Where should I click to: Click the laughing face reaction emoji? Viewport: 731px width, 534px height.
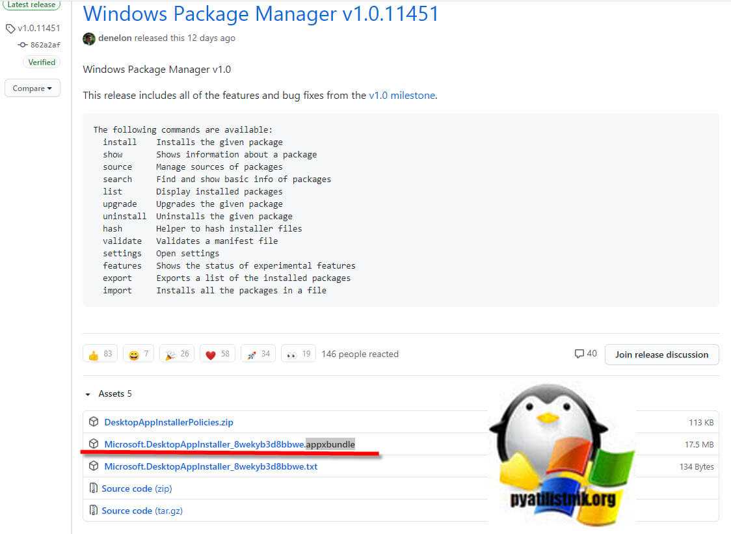(134, 354)
